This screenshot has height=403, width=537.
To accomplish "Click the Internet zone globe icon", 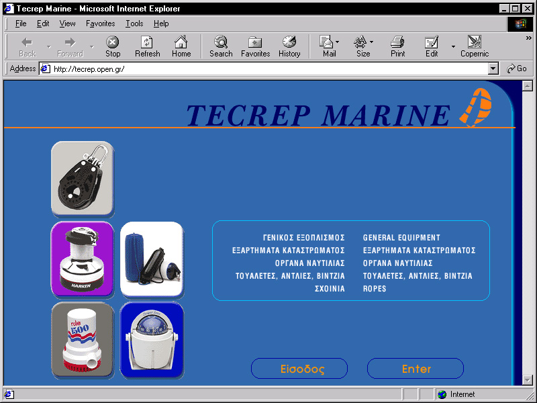I will [x=442, y=394].
